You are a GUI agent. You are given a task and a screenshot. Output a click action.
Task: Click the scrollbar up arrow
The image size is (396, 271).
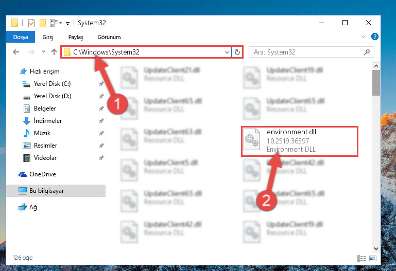point(376,66)
